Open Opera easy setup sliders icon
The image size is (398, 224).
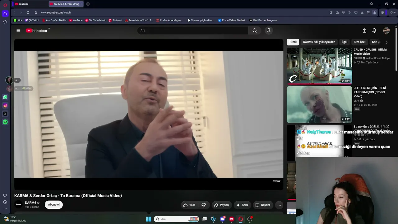click(368, 12)
